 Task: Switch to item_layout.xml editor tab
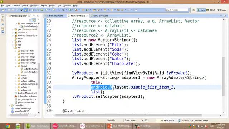pos(101,16)
